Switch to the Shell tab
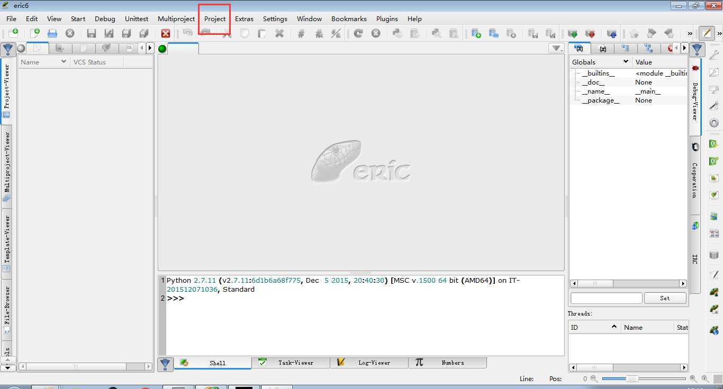This screenshot has width=723, height=389. pyautogui.click(x=212, y=363)
